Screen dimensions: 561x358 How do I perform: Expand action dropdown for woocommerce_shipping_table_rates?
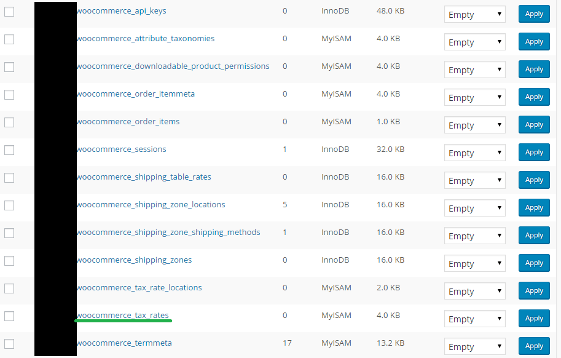tap(475, 180)
